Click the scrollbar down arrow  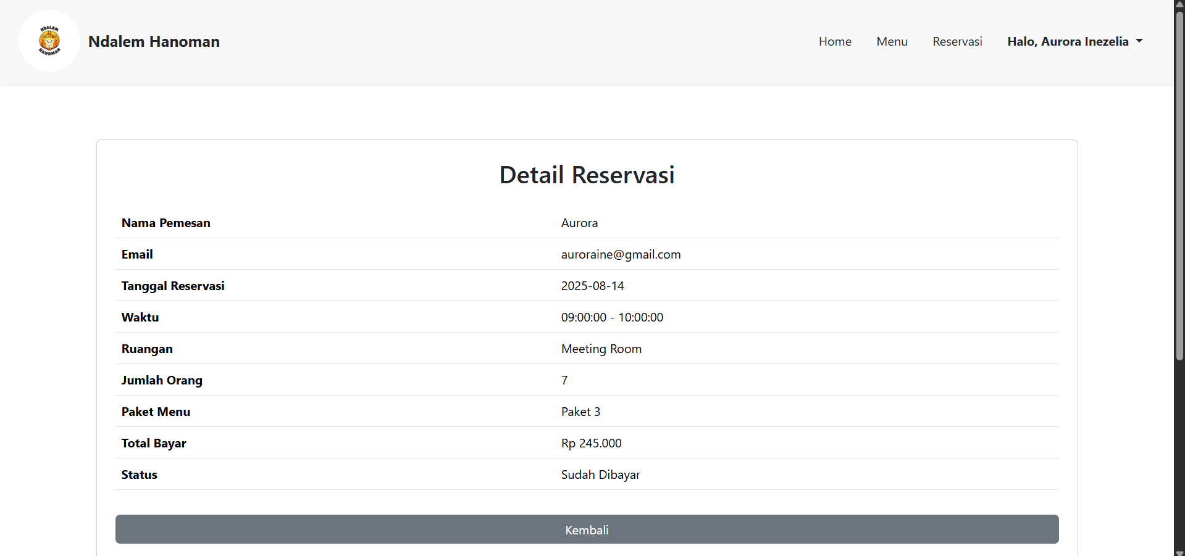1179,552
